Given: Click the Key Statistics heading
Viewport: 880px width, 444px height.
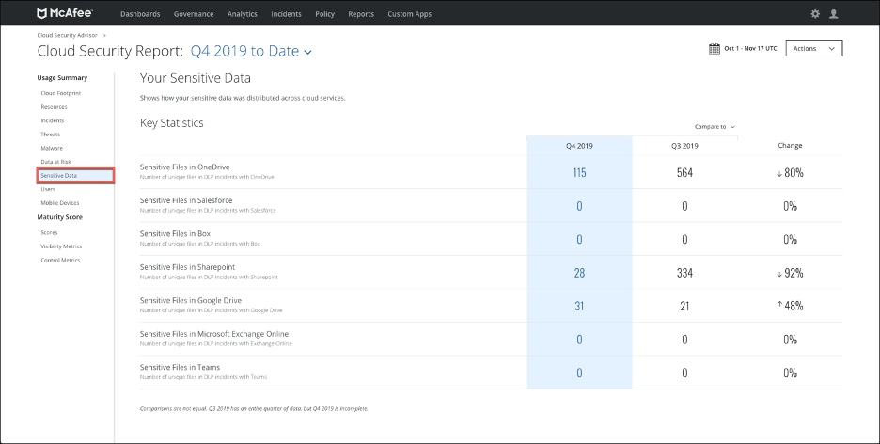Looking at the screenshot, I should [172, 123].
